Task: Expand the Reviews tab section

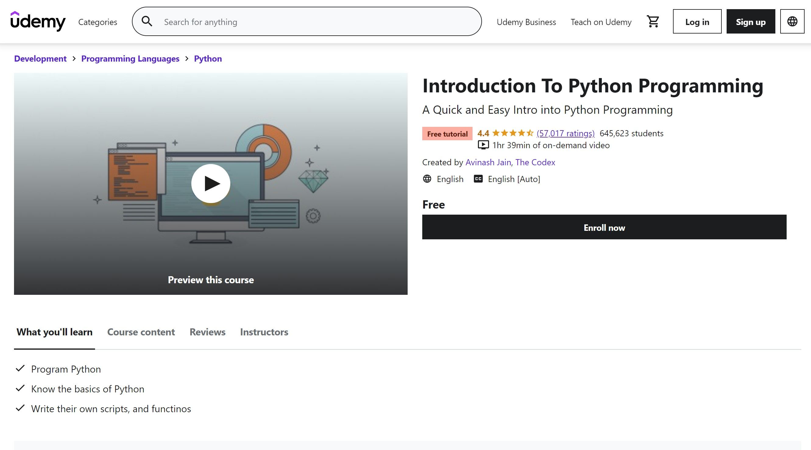Action: click(207, 331)
